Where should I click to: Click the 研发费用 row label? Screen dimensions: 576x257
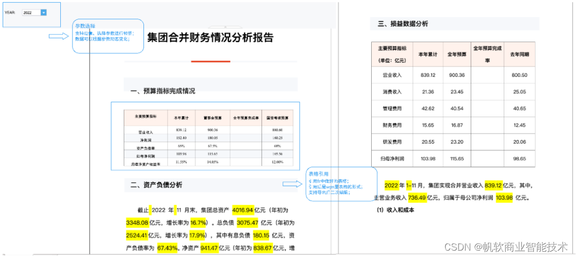pyautogui.click(x=393, y=142)
